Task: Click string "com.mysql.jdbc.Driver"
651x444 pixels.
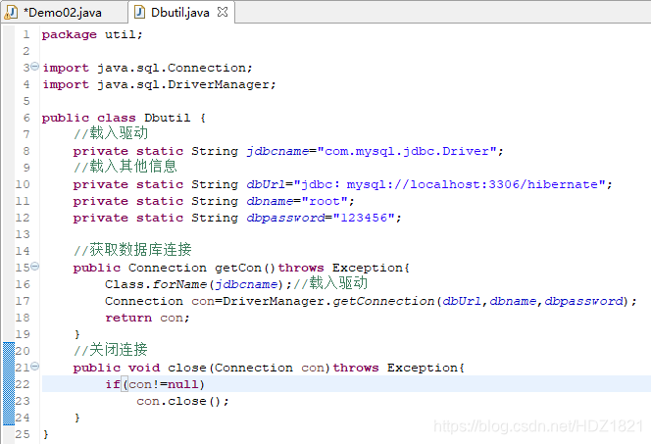Action: [x=407, y=151]
